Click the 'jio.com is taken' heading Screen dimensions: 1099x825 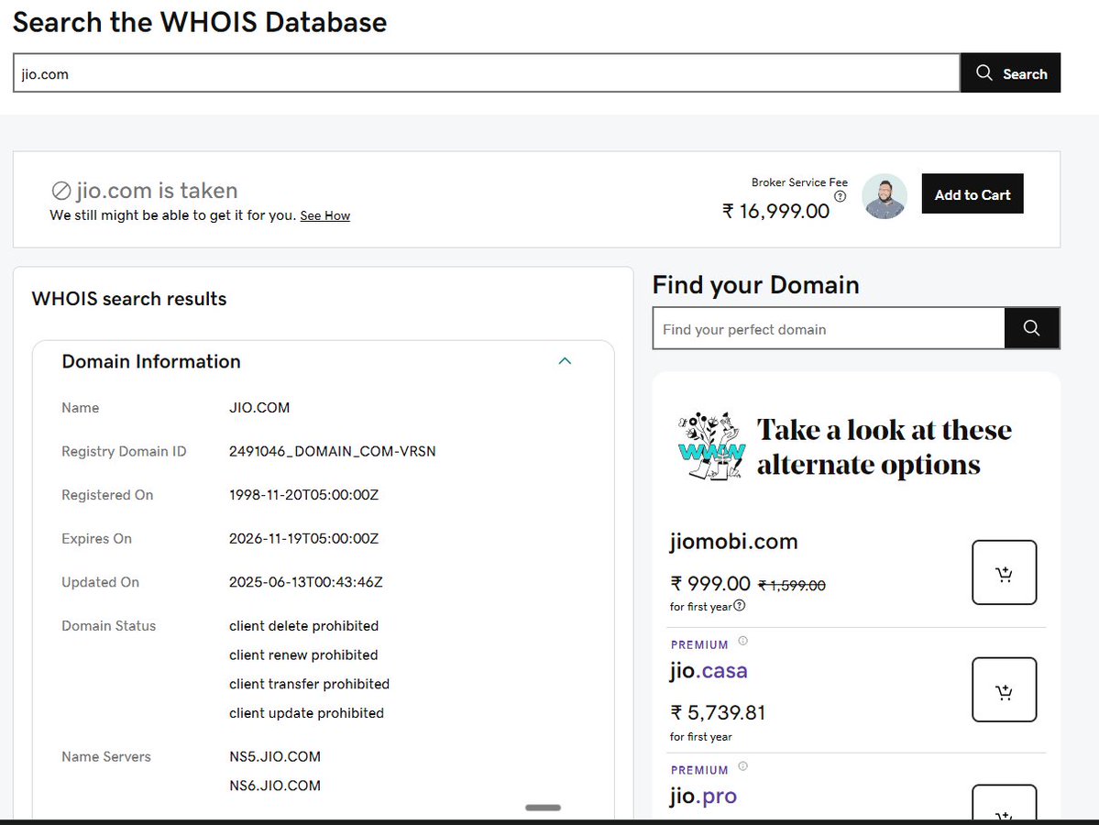coord(157,191)
